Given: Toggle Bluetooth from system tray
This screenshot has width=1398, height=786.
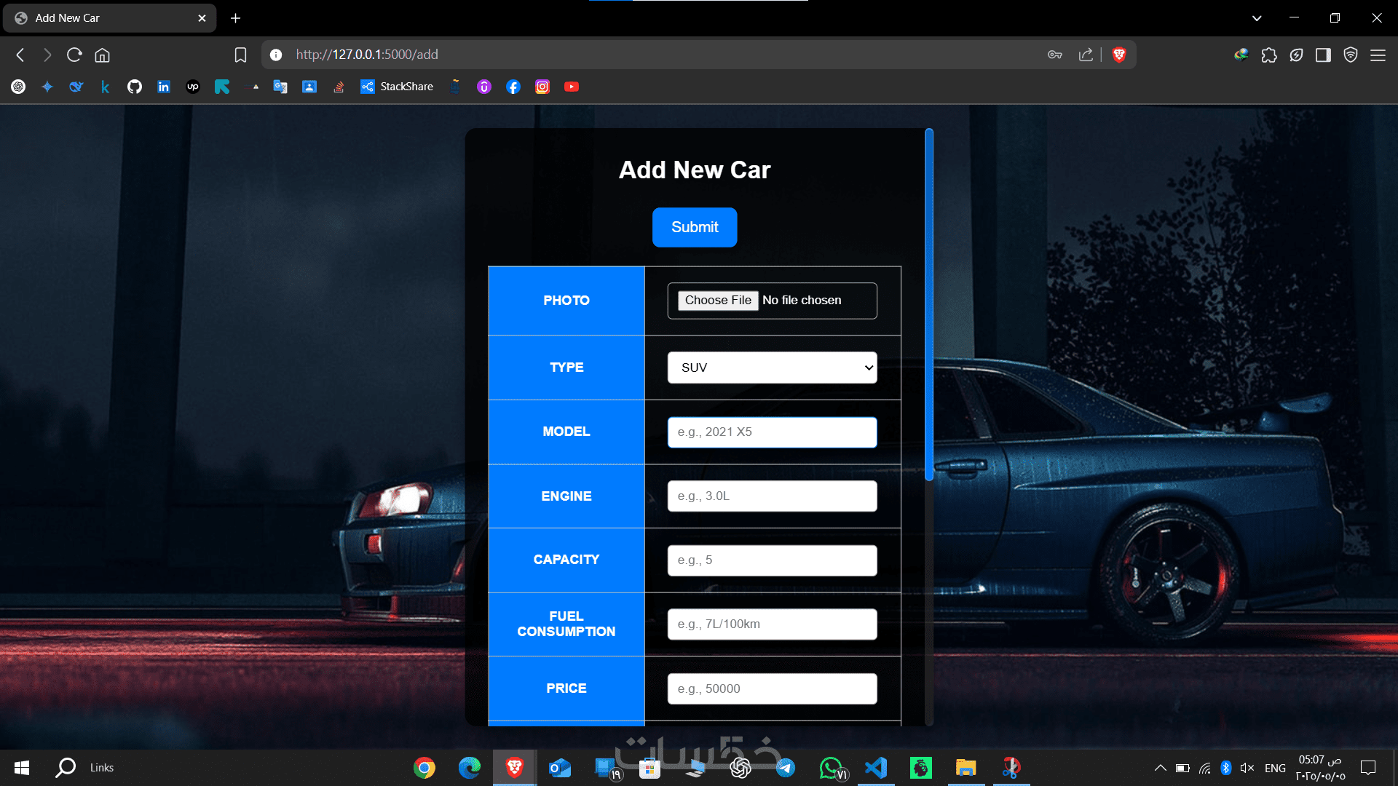Looking at the screenshot, I should coord(1226,768).
